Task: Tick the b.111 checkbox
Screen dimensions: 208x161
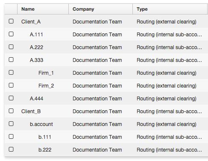Action: [11, 137]
